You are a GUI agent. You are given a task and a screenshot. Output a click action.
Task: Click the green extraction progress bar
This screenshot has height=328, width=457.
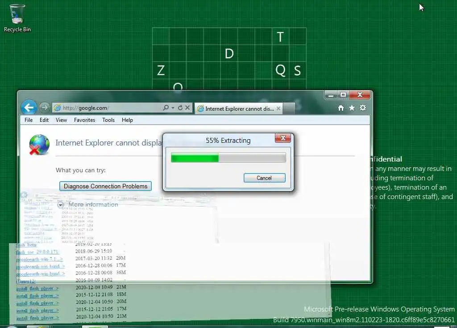tap(228, 158)
